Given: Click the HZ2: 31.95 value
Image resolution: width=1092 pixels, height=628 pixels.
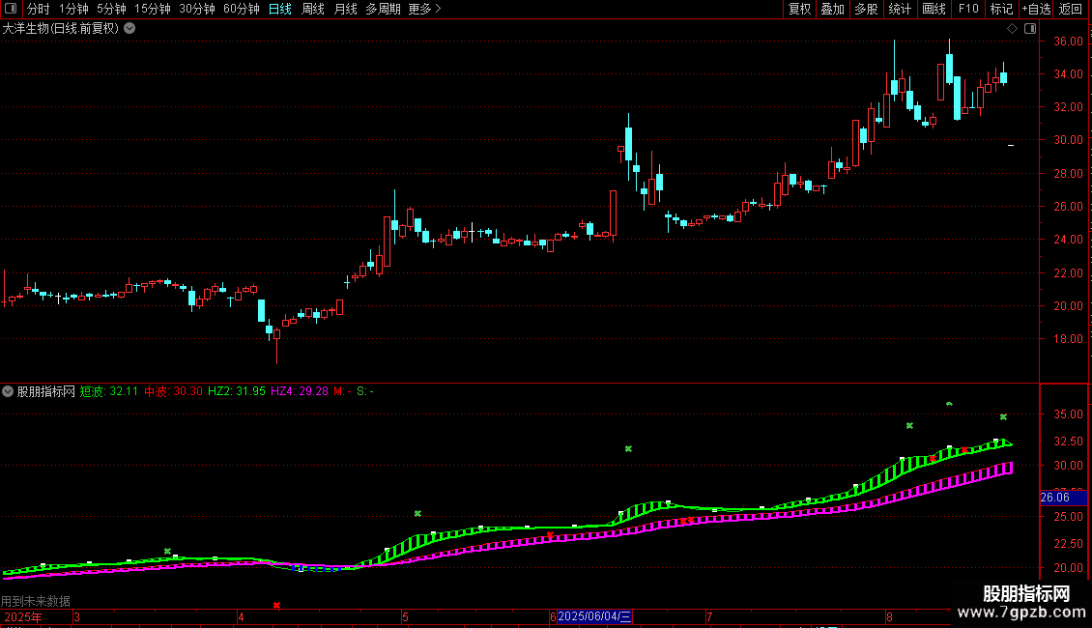Looking at the screenshot, I should pos(237,391).
